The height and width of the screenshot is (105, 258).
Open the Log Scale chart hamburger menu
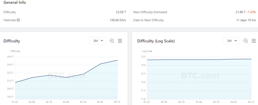pos(254,41)
